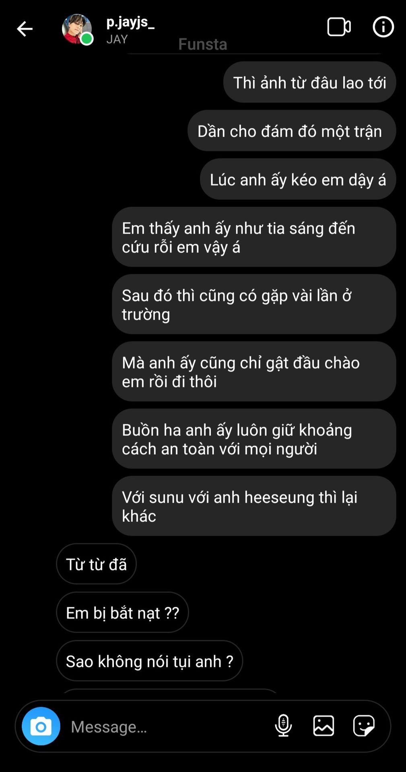Open p.jayjs_ username header
The width and height of the screenshot is (406, 772).
point(130,23)
